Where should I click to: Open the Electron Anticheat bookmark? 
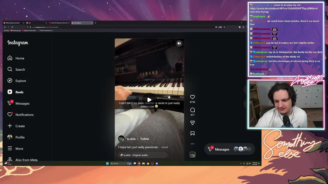tap(46, 30)
